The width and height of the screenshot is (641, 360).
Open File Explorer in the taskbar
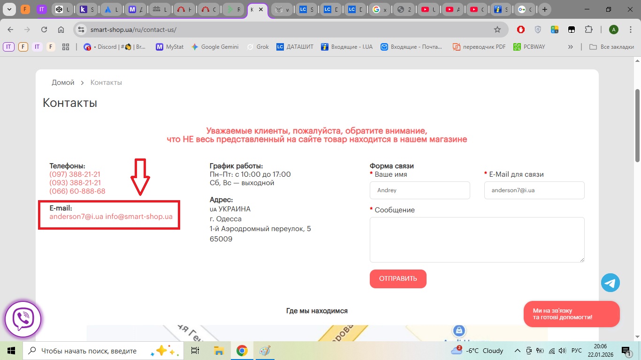(219, 351)
